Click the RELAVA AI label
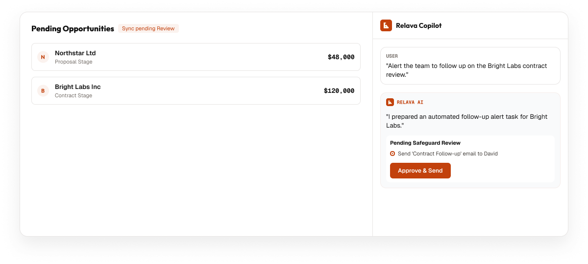Screen dimensions: 588x264 (410, 102)
